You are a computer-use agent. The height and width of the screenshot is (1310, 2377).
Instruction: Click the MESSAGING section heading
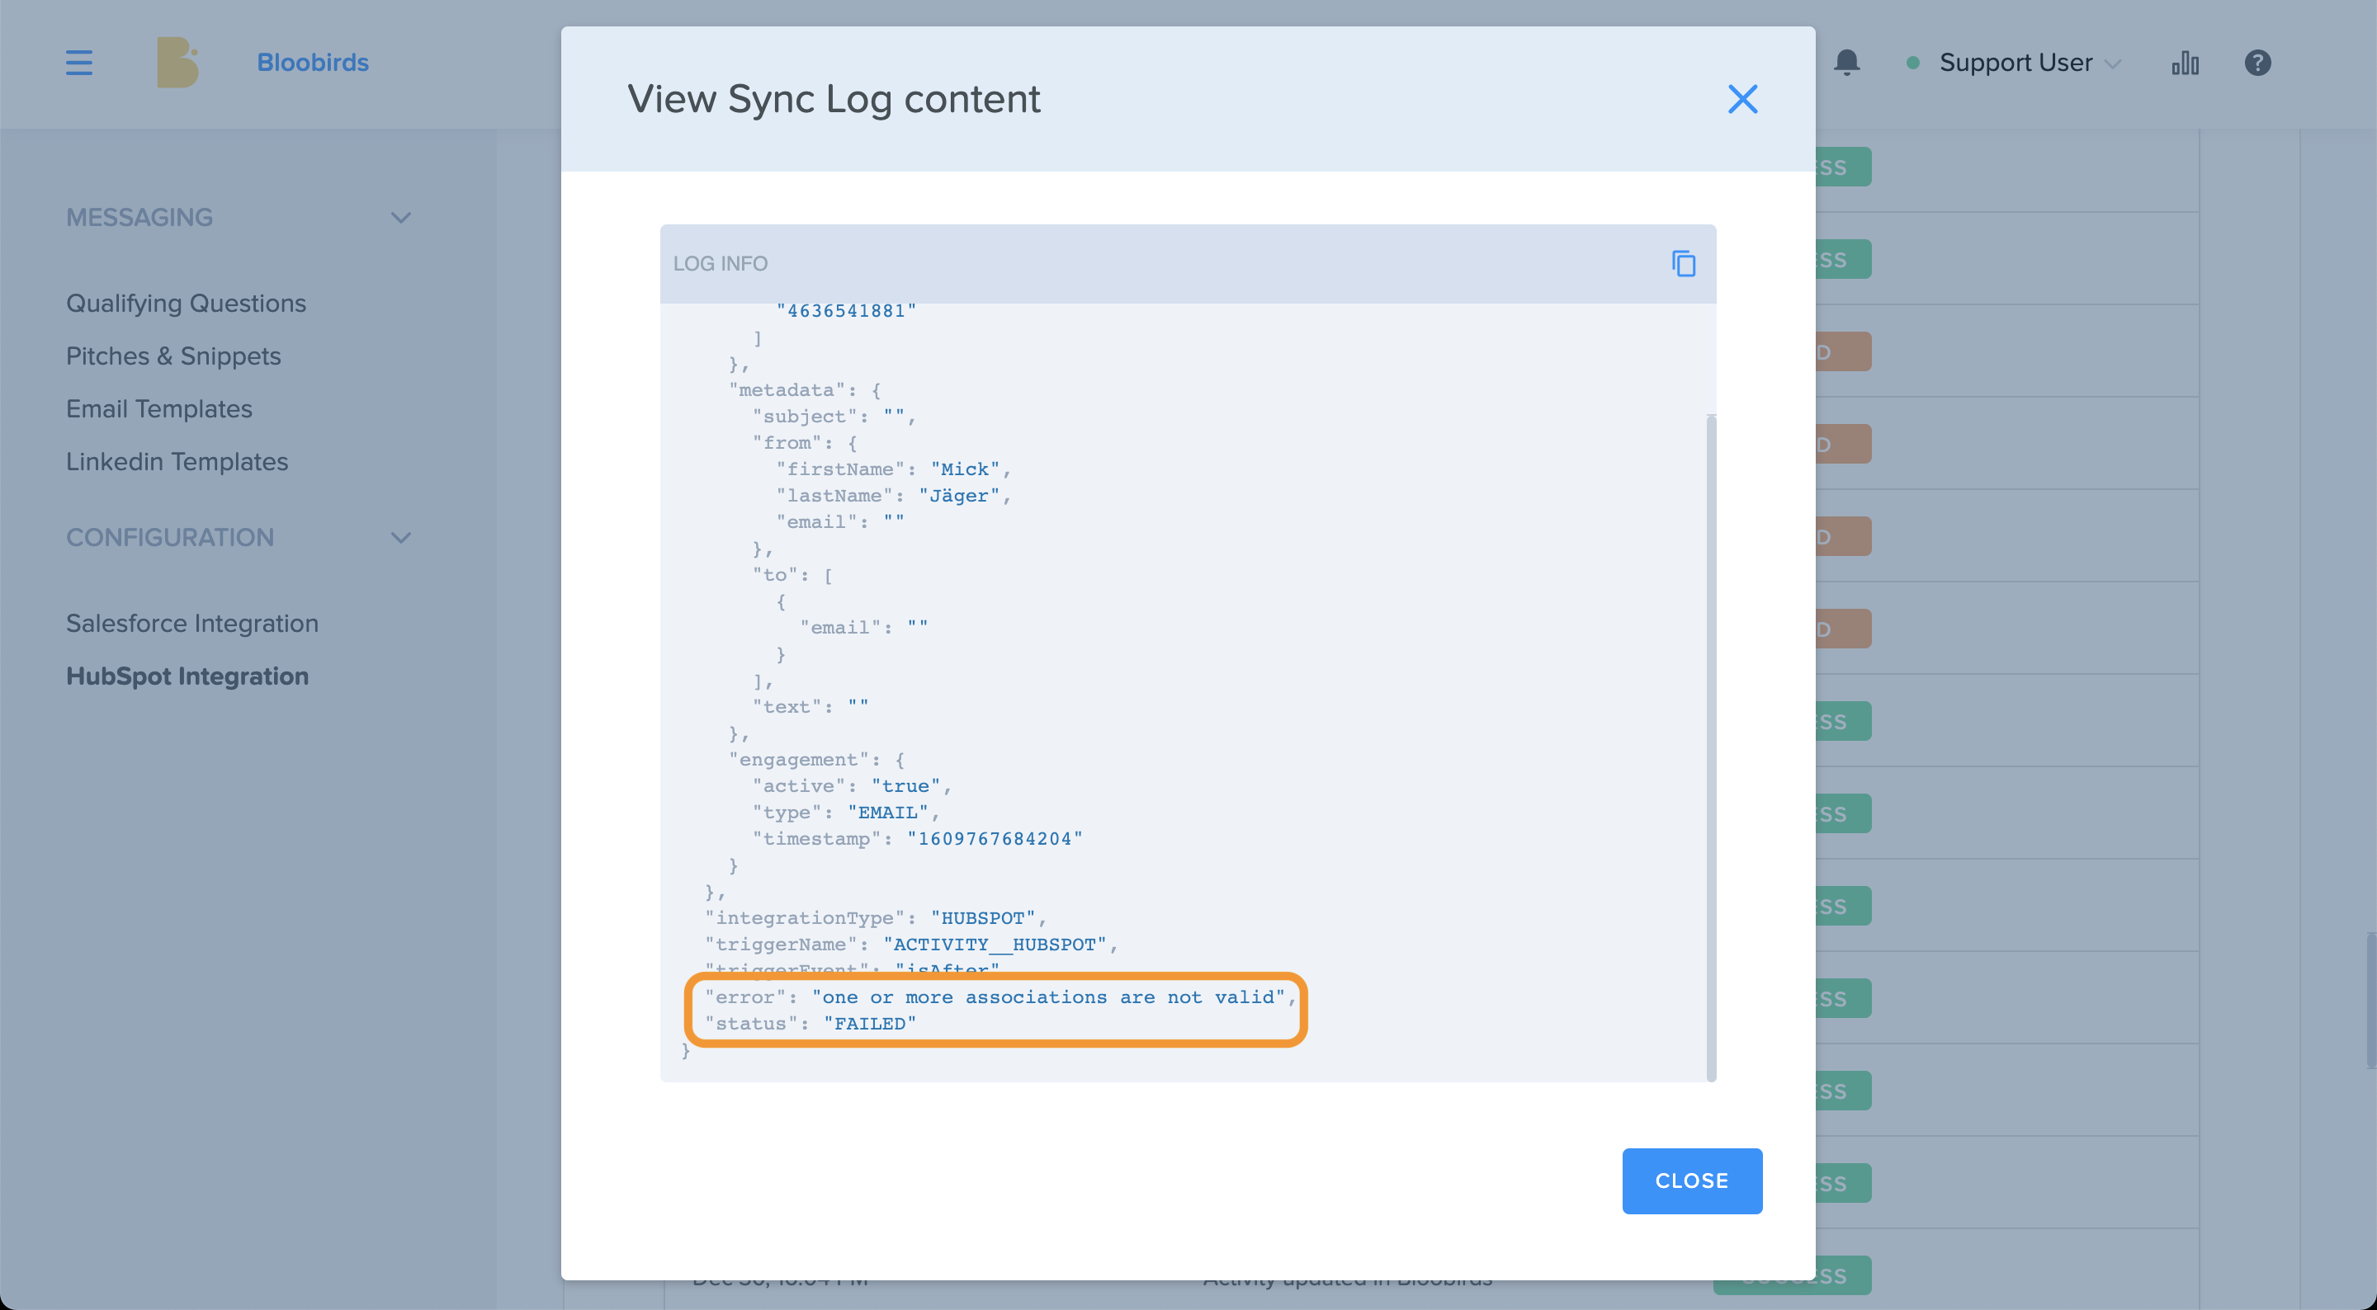[x=139, y=218]
